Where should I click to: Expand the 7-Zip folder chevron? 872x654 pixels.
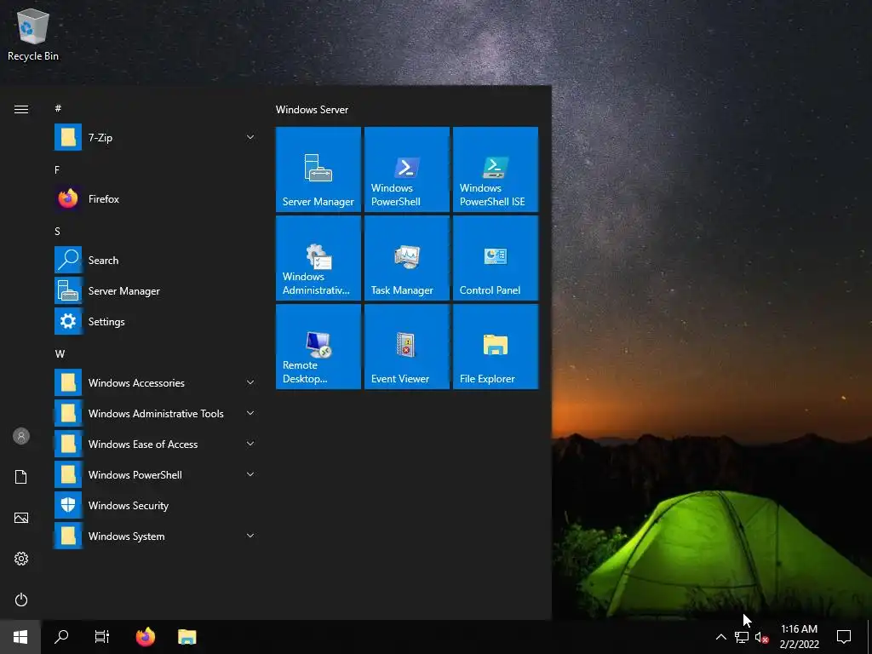click(250, 137)
